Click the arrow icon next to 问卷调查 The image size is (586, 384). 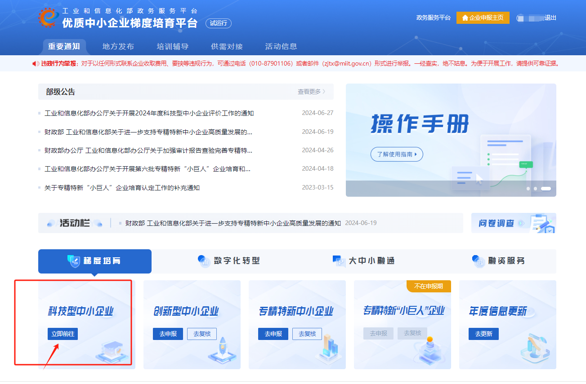click(522, 223)
